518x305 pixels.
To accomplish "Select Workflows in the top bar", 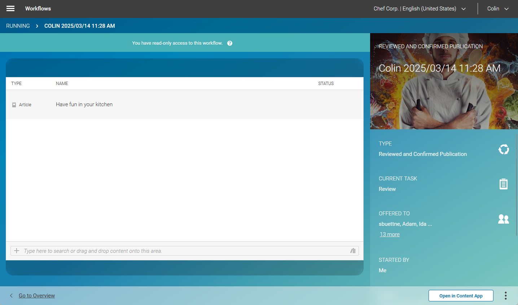I will [38, 8].
